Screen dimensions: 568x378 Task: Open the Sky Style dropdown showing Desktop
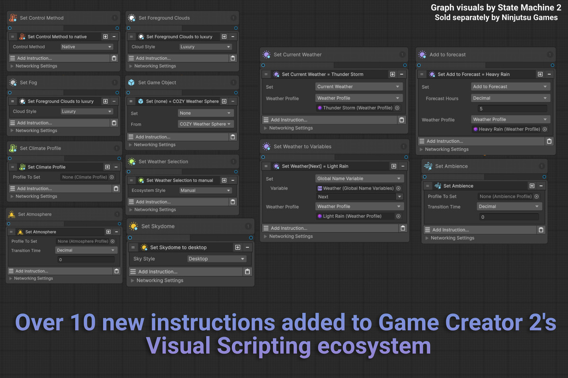[x=217, y=258]
